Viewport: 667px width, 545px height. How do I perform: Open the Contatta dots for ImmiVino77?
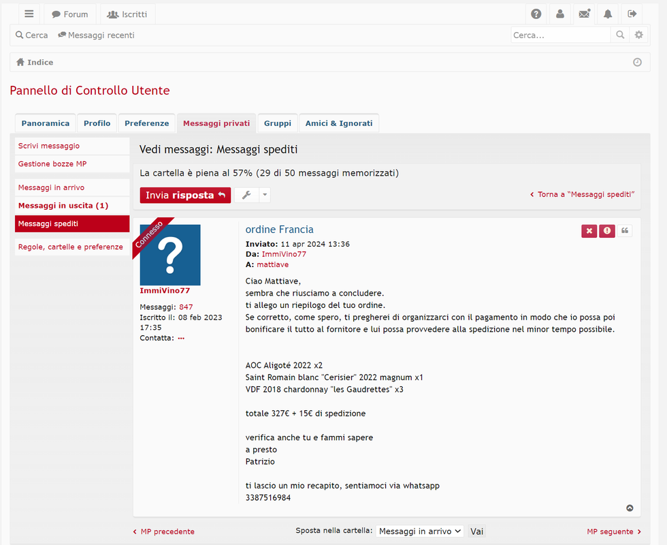[181, 339]
